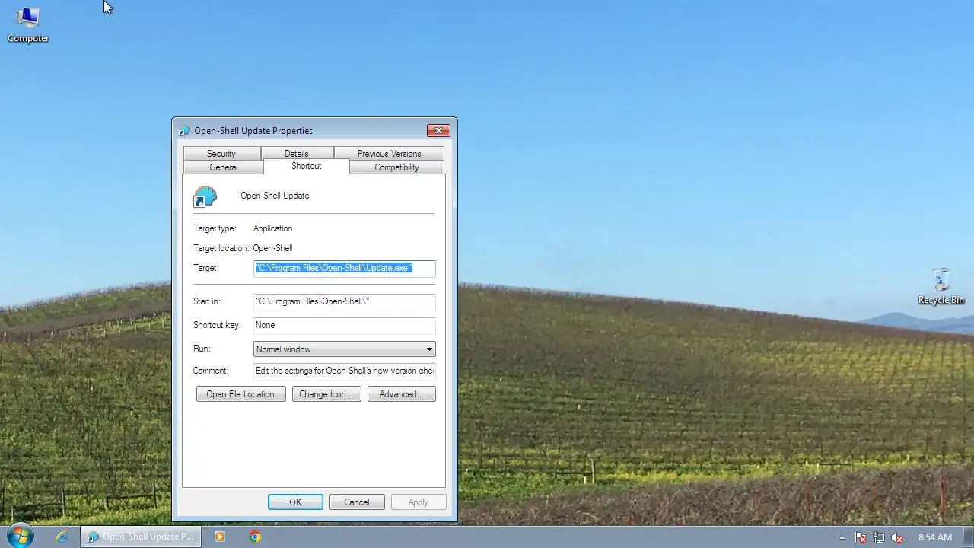Image resolution: width=974 pixels, height=548 pixels.
Task: Click the muted volume tray icon
Action: 897,537
